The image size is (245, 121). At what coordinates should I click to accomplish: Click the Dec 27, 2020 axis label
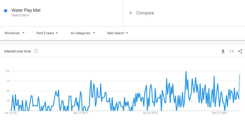(x=219, y=113)
